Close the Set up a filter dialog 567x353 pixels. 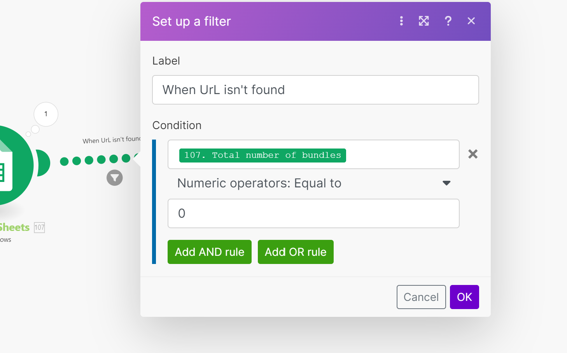coord(471,21)
